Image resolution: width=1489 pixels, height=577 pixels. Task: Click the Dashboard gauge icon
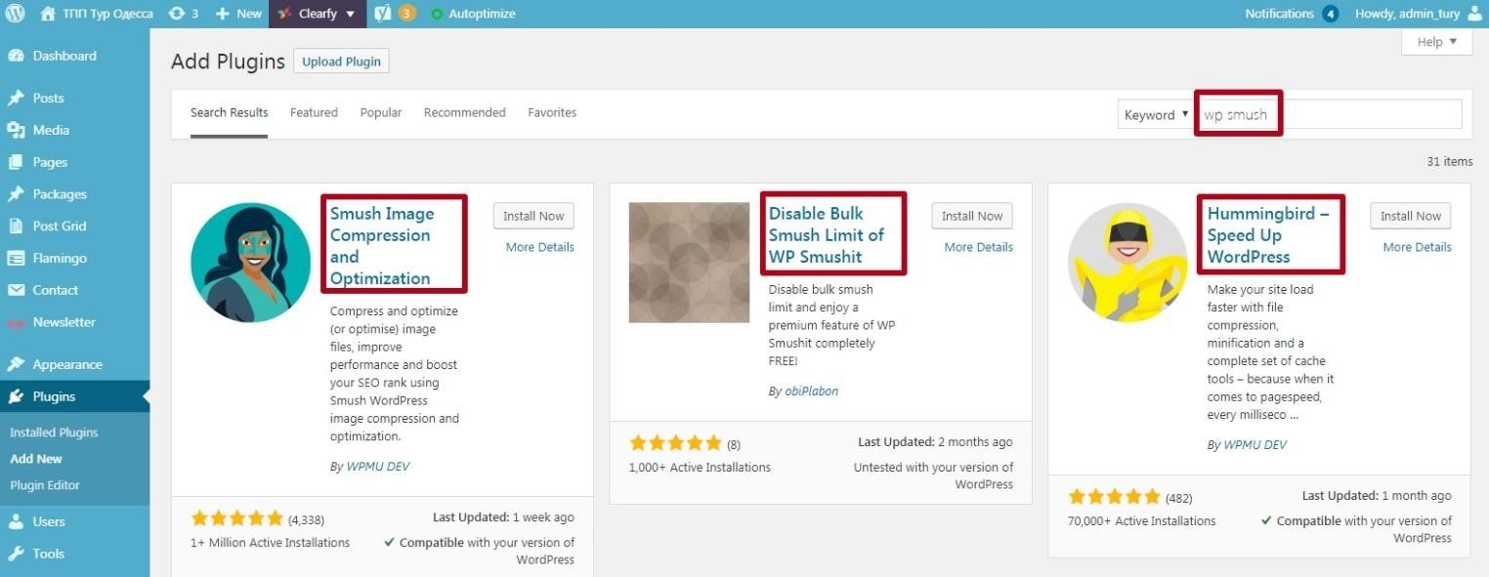tap(16, 56)
